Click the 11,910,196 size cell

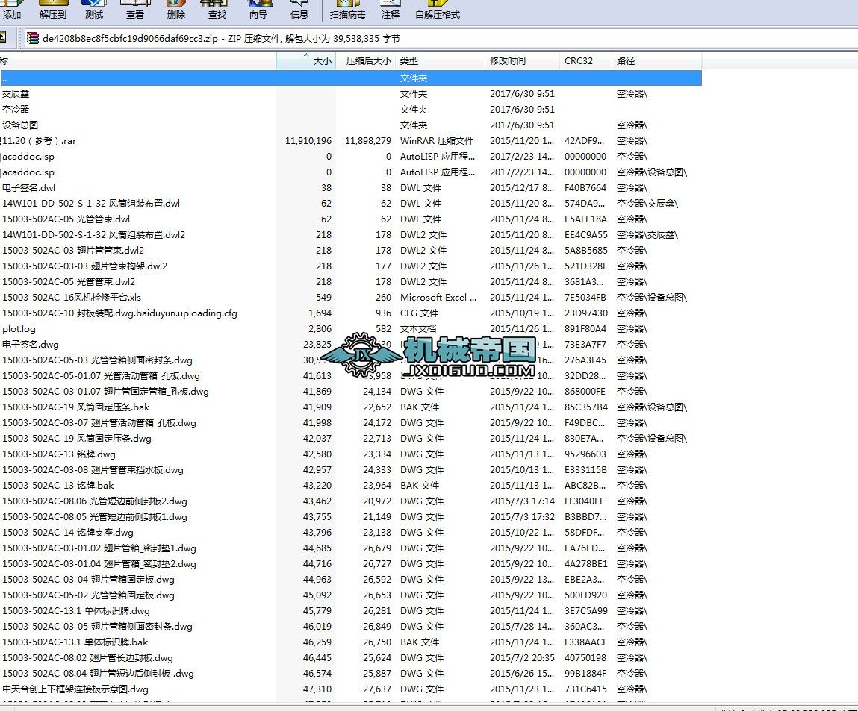308,141
